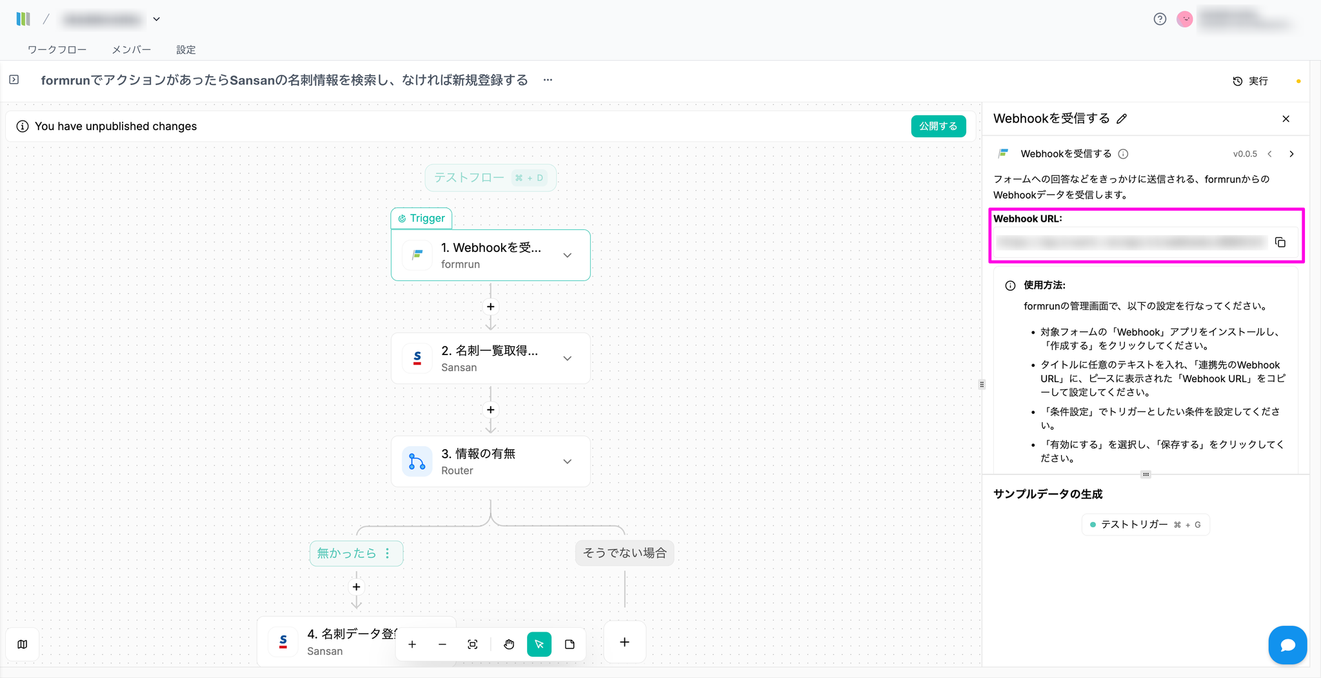Image resolution: width=1321 pixels, height=678 pixels.
Task: Click the v0.0.5 version label
Action: click(1245, 154)
